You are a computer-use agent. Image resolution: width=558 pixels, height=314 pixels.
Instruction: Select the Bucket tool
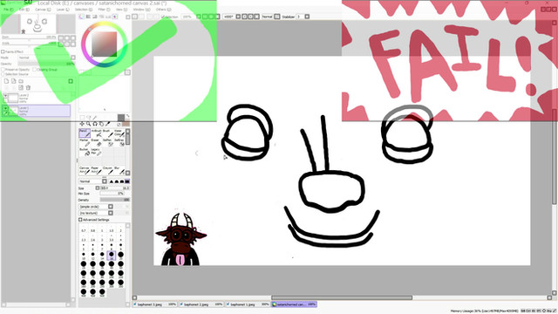click(85, 152)
